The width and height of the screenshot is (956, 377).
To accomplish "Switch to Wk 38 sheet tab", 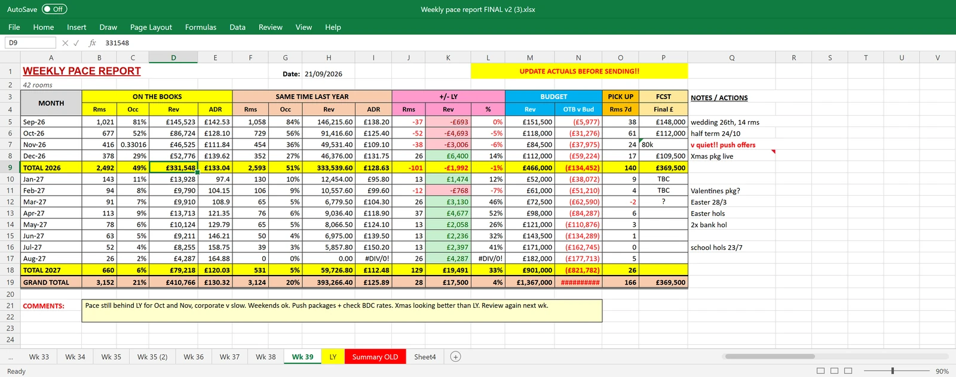I will point(266,357).
